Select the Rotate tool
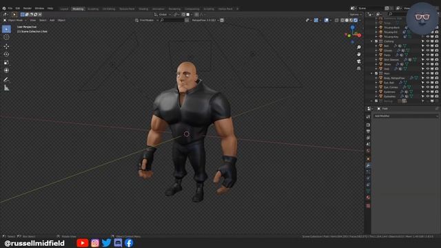The image size is (441, 248). click(x=6, y=54)
